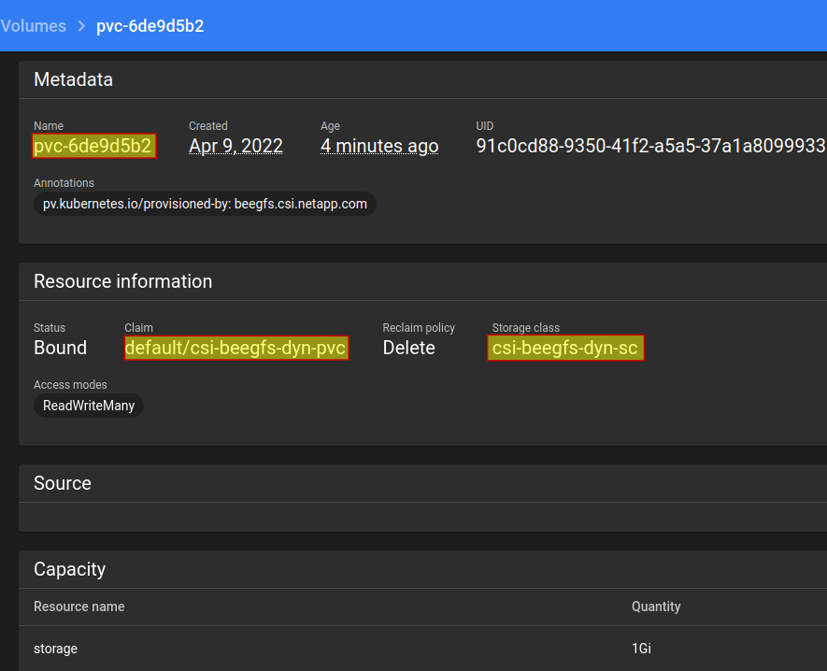This screenshot has width=827, height=671.
Task: Click the Bound status value
Action: pyautogui.click(x=60, y=348)
